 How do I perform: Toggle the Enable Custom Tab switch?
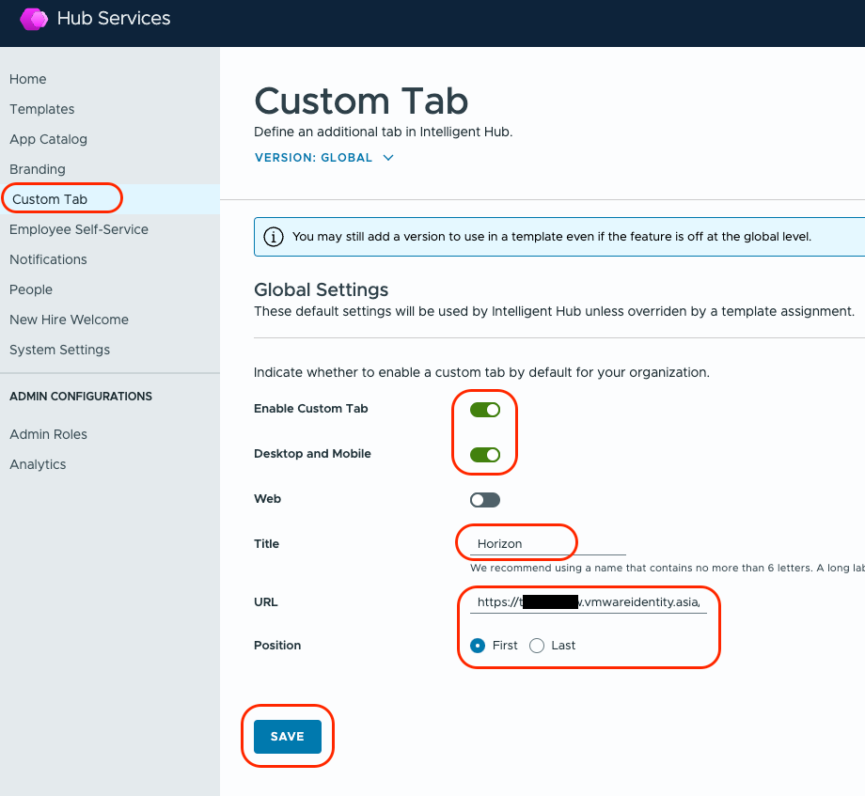pos(485,410)
